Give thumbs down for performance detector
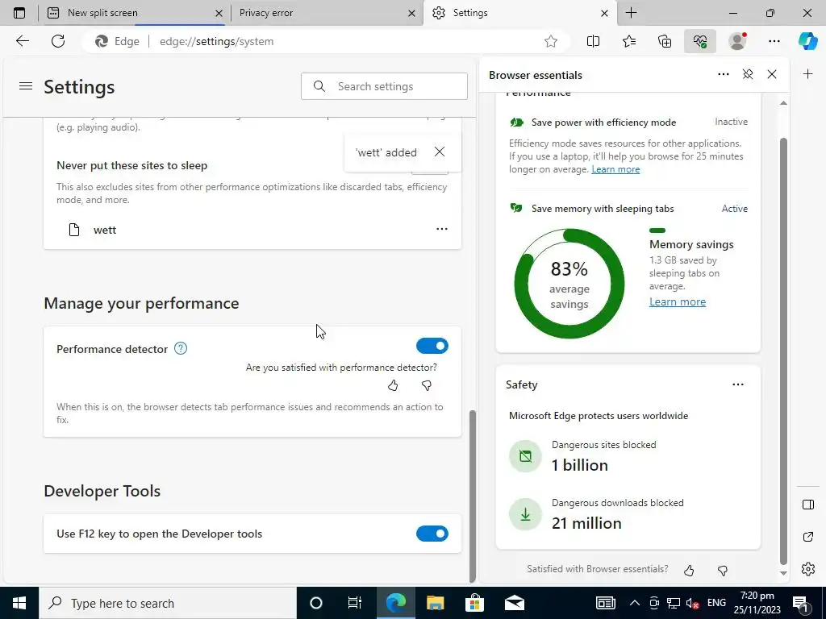 pos(427,386)
